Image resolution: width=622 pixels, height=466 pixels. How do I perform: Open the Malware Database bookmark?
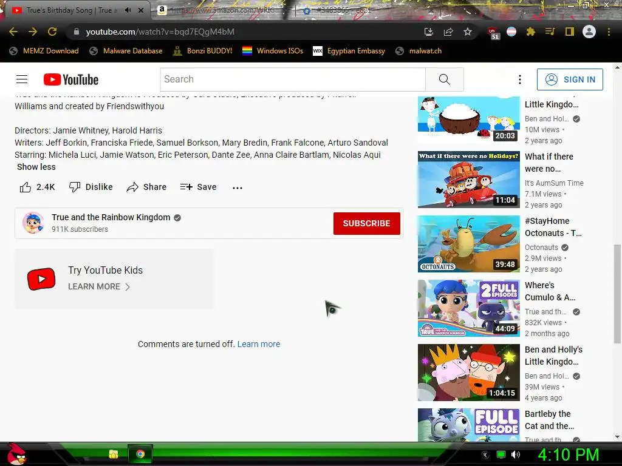[x=126, y=51]
